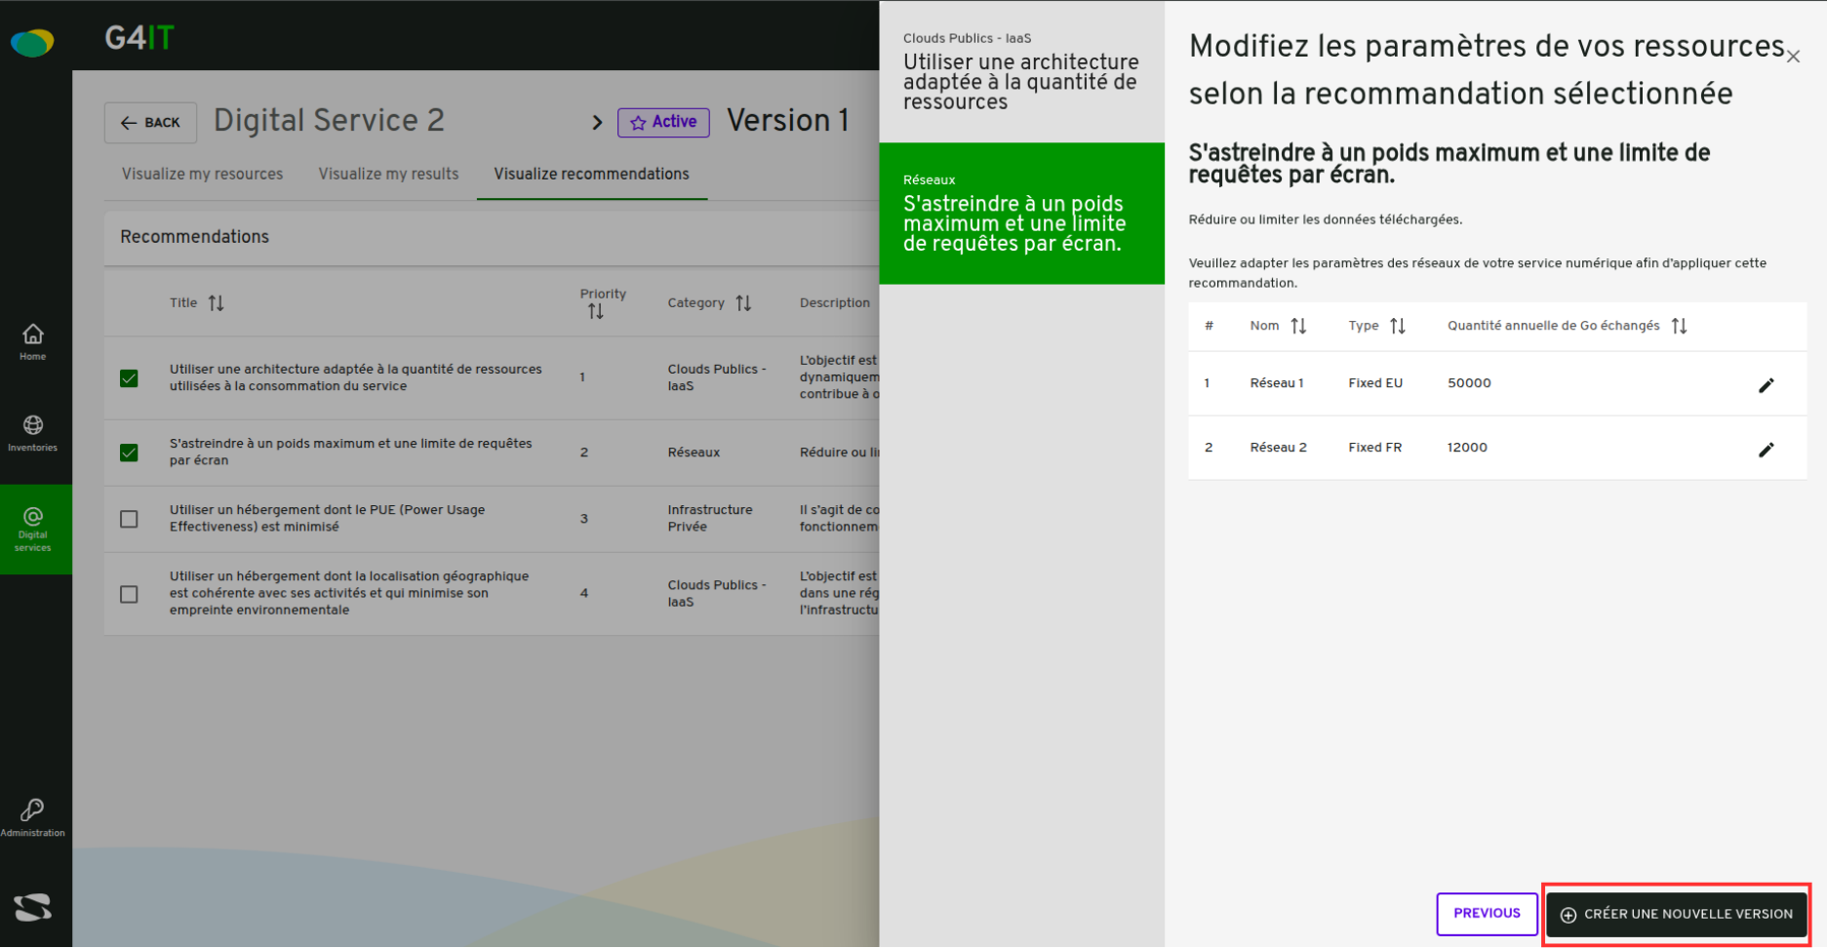Click the 12000 quantity value
The width and height of the screenshot is (1827, 948).
click(1467, 448)
